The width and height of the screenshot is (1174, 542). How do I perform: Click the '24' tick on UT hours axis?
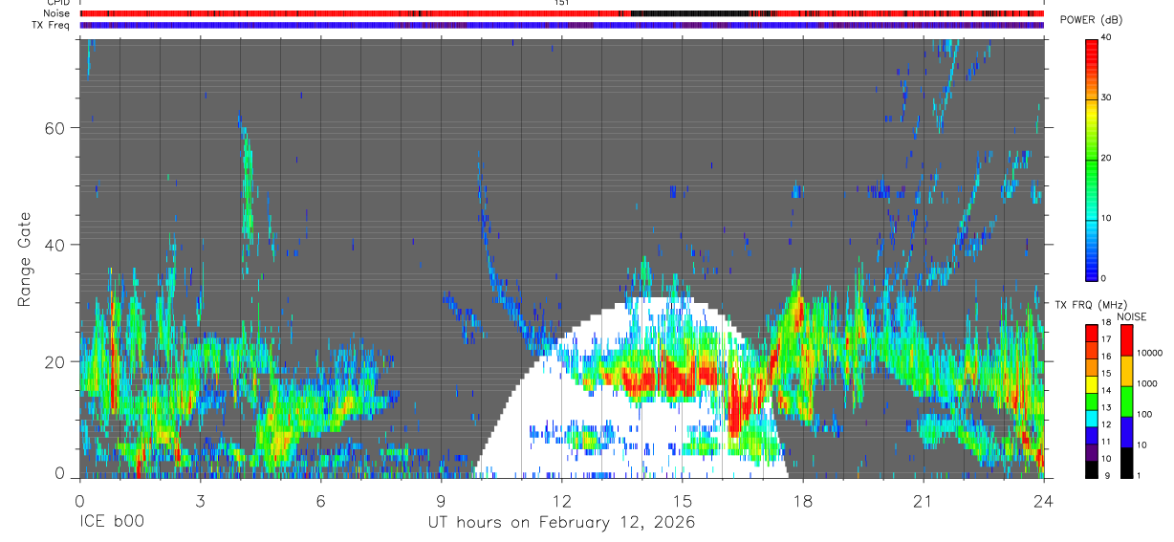[1043, 501]
